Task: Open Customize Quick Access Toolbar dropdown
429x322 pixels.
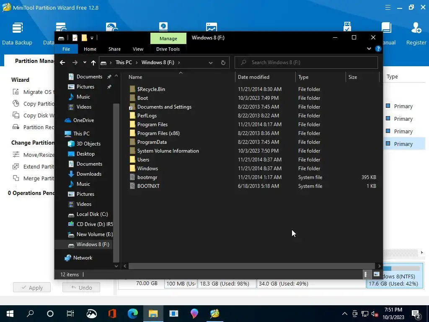Action: [92, 38]
